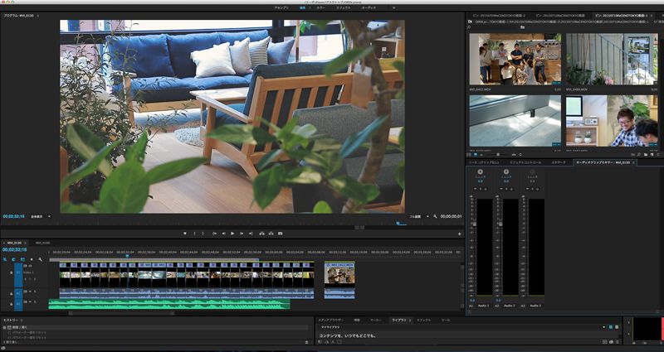
Task: Click the bin search magnifier icon
Action: tap(470, 27)
